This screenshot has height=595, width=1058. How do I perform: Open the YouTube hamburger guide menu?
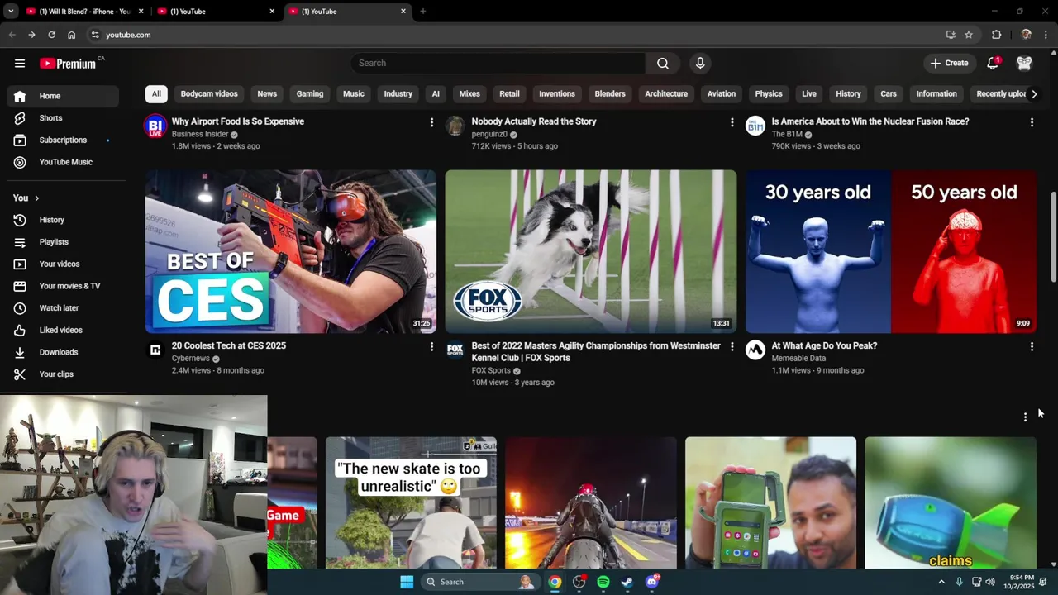[20, 63]
